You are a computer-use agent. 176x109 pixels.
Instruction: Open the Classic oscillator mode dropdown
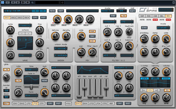click(25, 25)
